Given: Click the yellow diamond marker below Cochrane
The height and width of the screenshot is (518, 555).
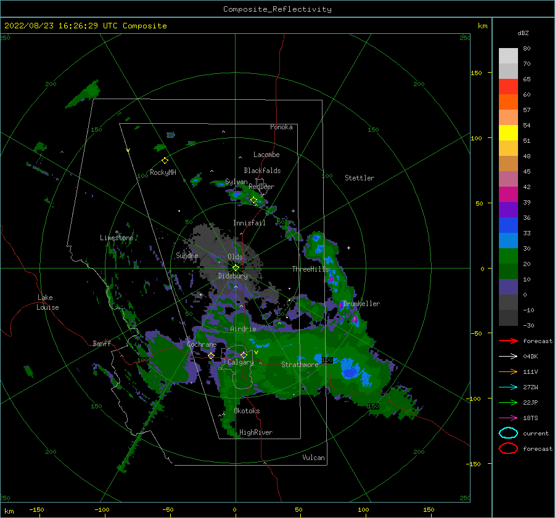Looking at the screenshot, I should (x=211, y=355).
